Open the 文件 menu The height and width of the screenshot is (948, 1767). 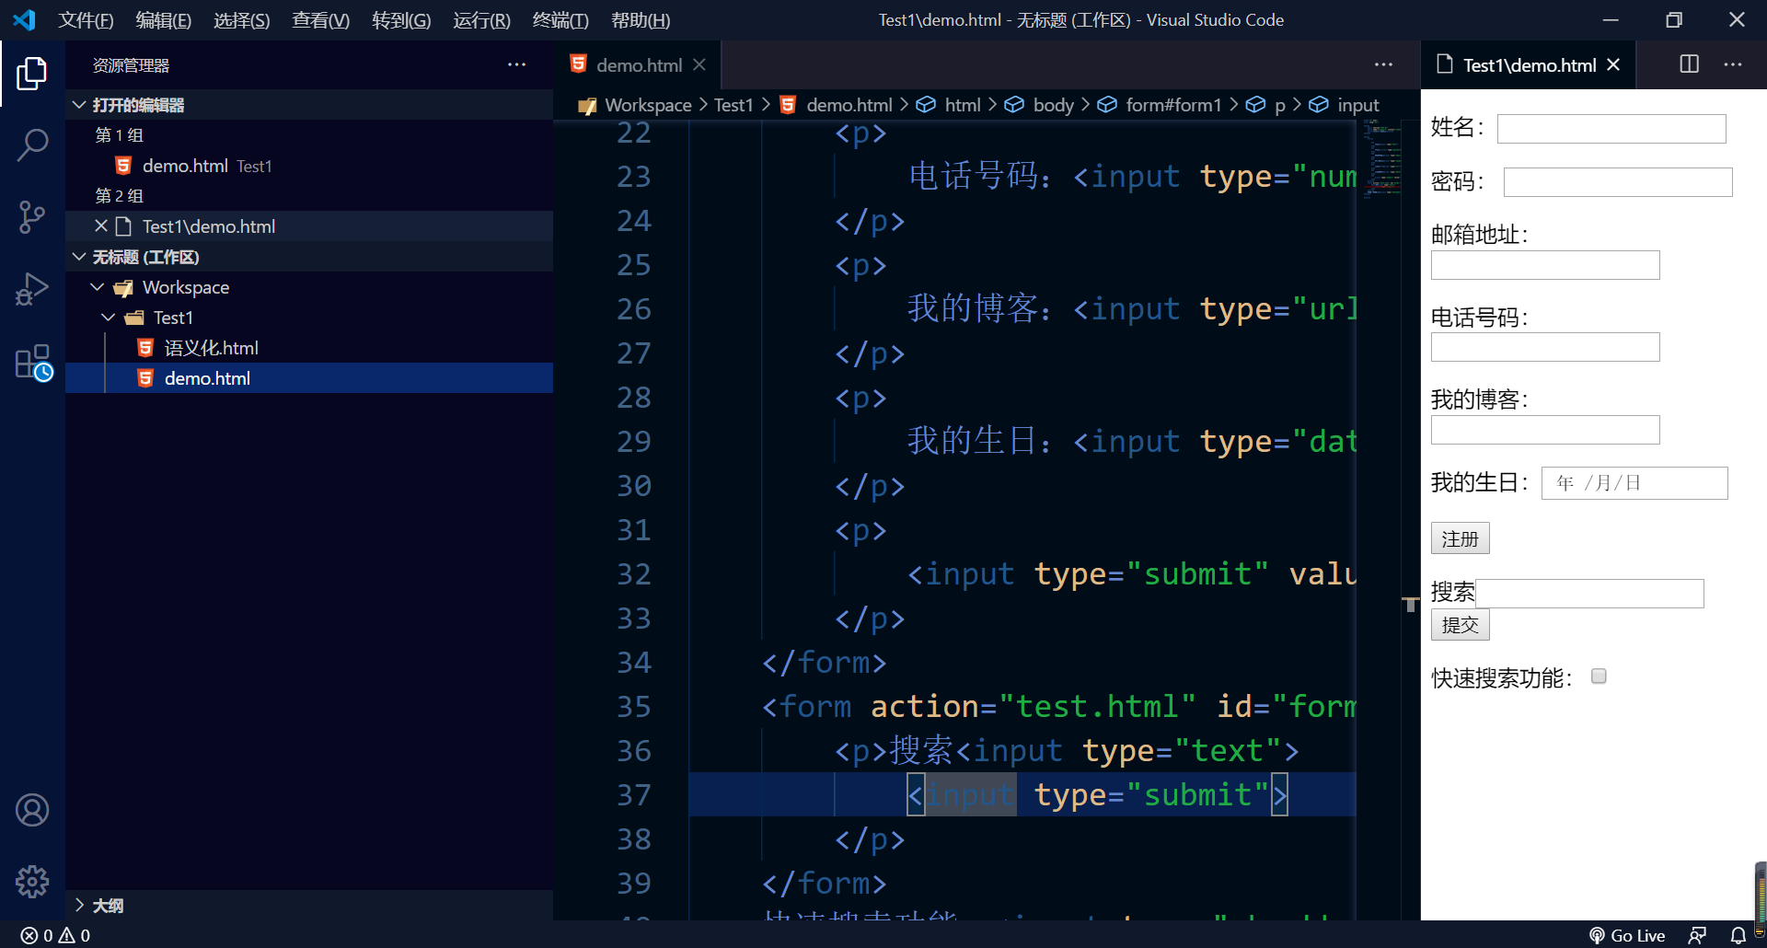click(86, 19)
